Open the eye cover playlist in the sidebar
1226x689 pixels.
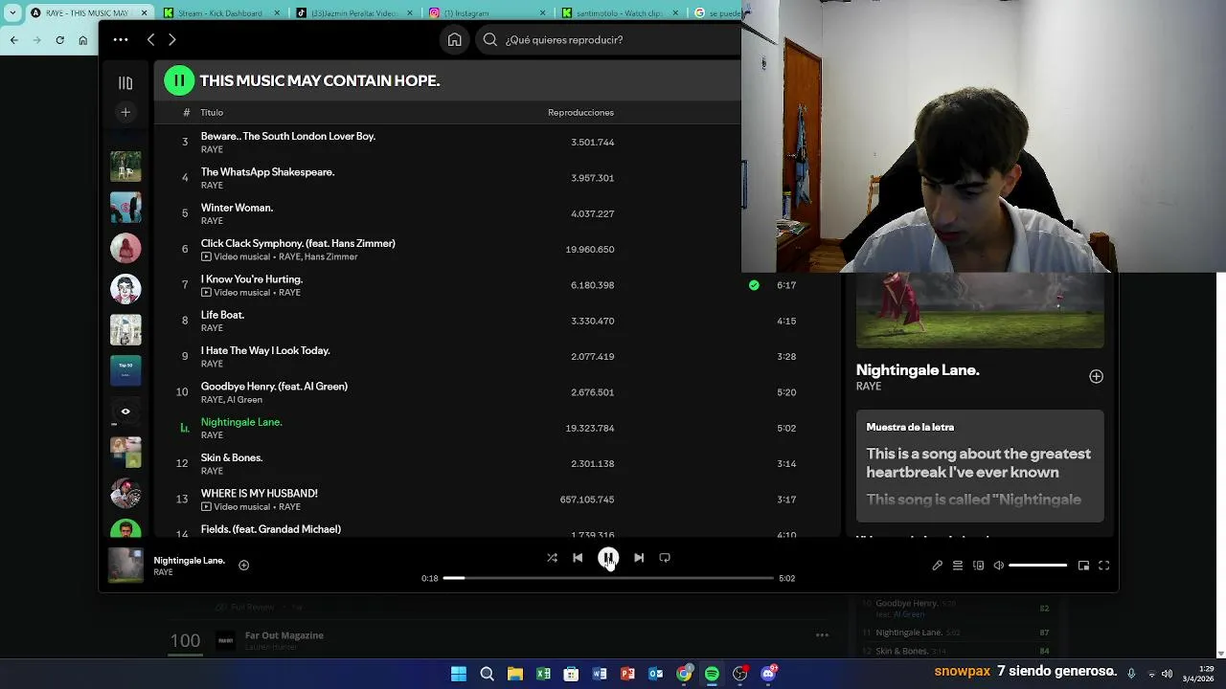[x=125, y=411]
